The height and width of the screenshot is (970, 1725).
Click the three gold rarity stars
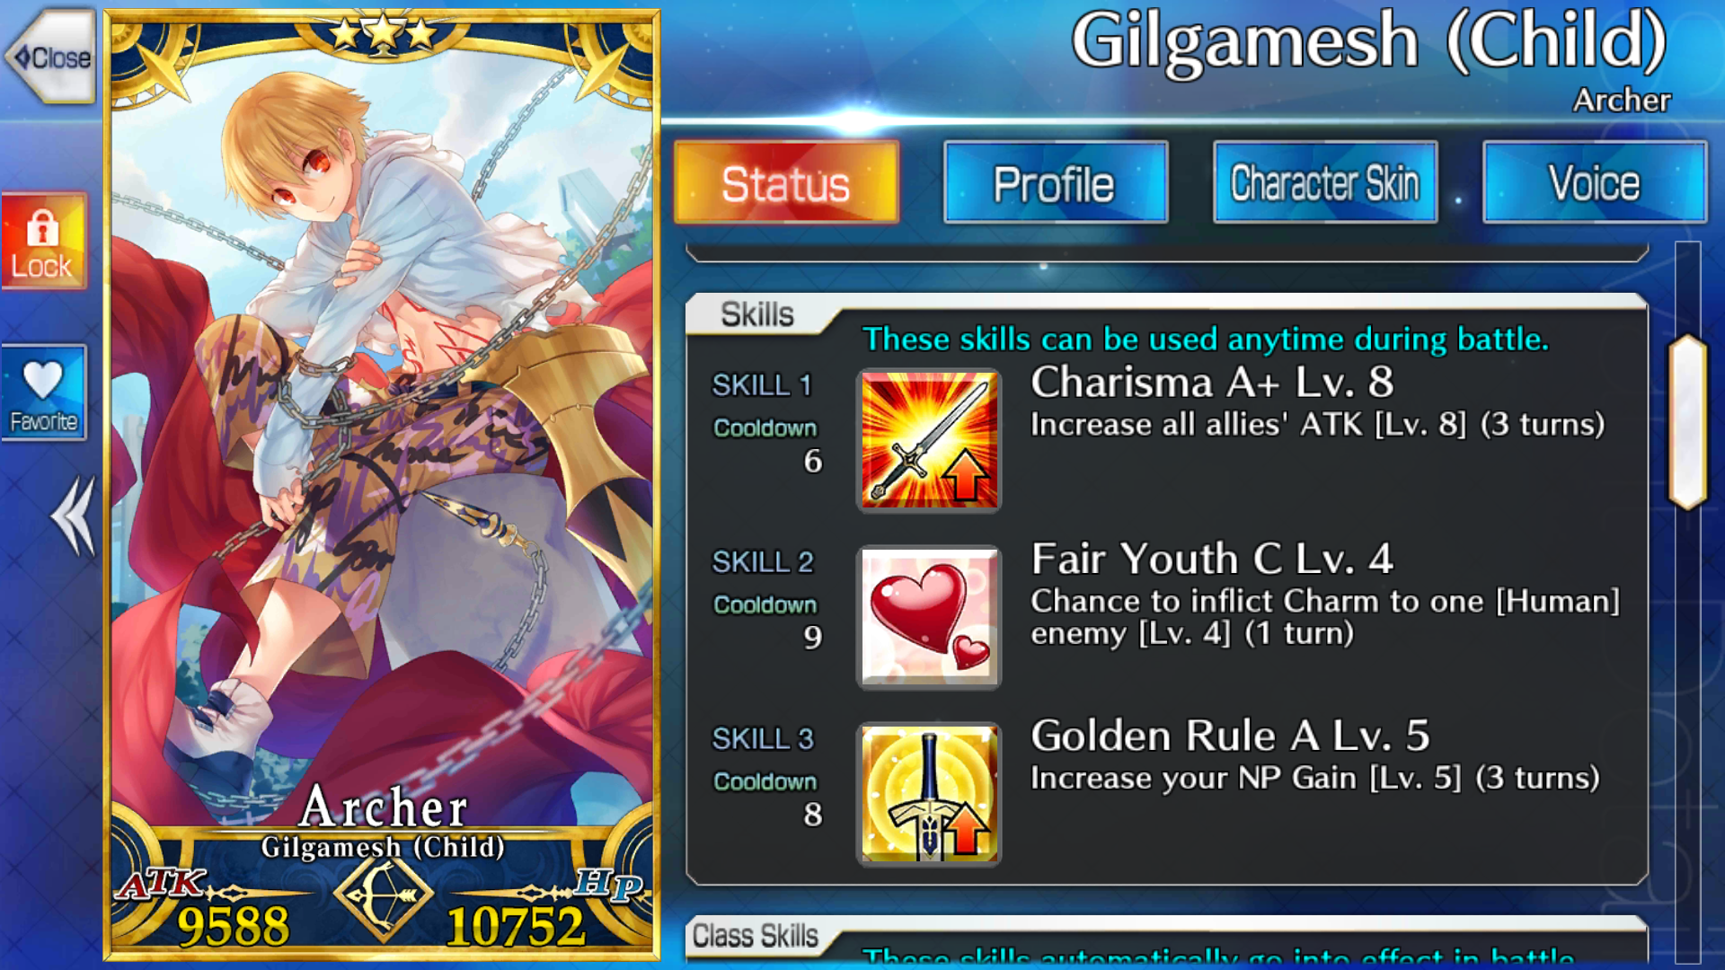point(384,33)
